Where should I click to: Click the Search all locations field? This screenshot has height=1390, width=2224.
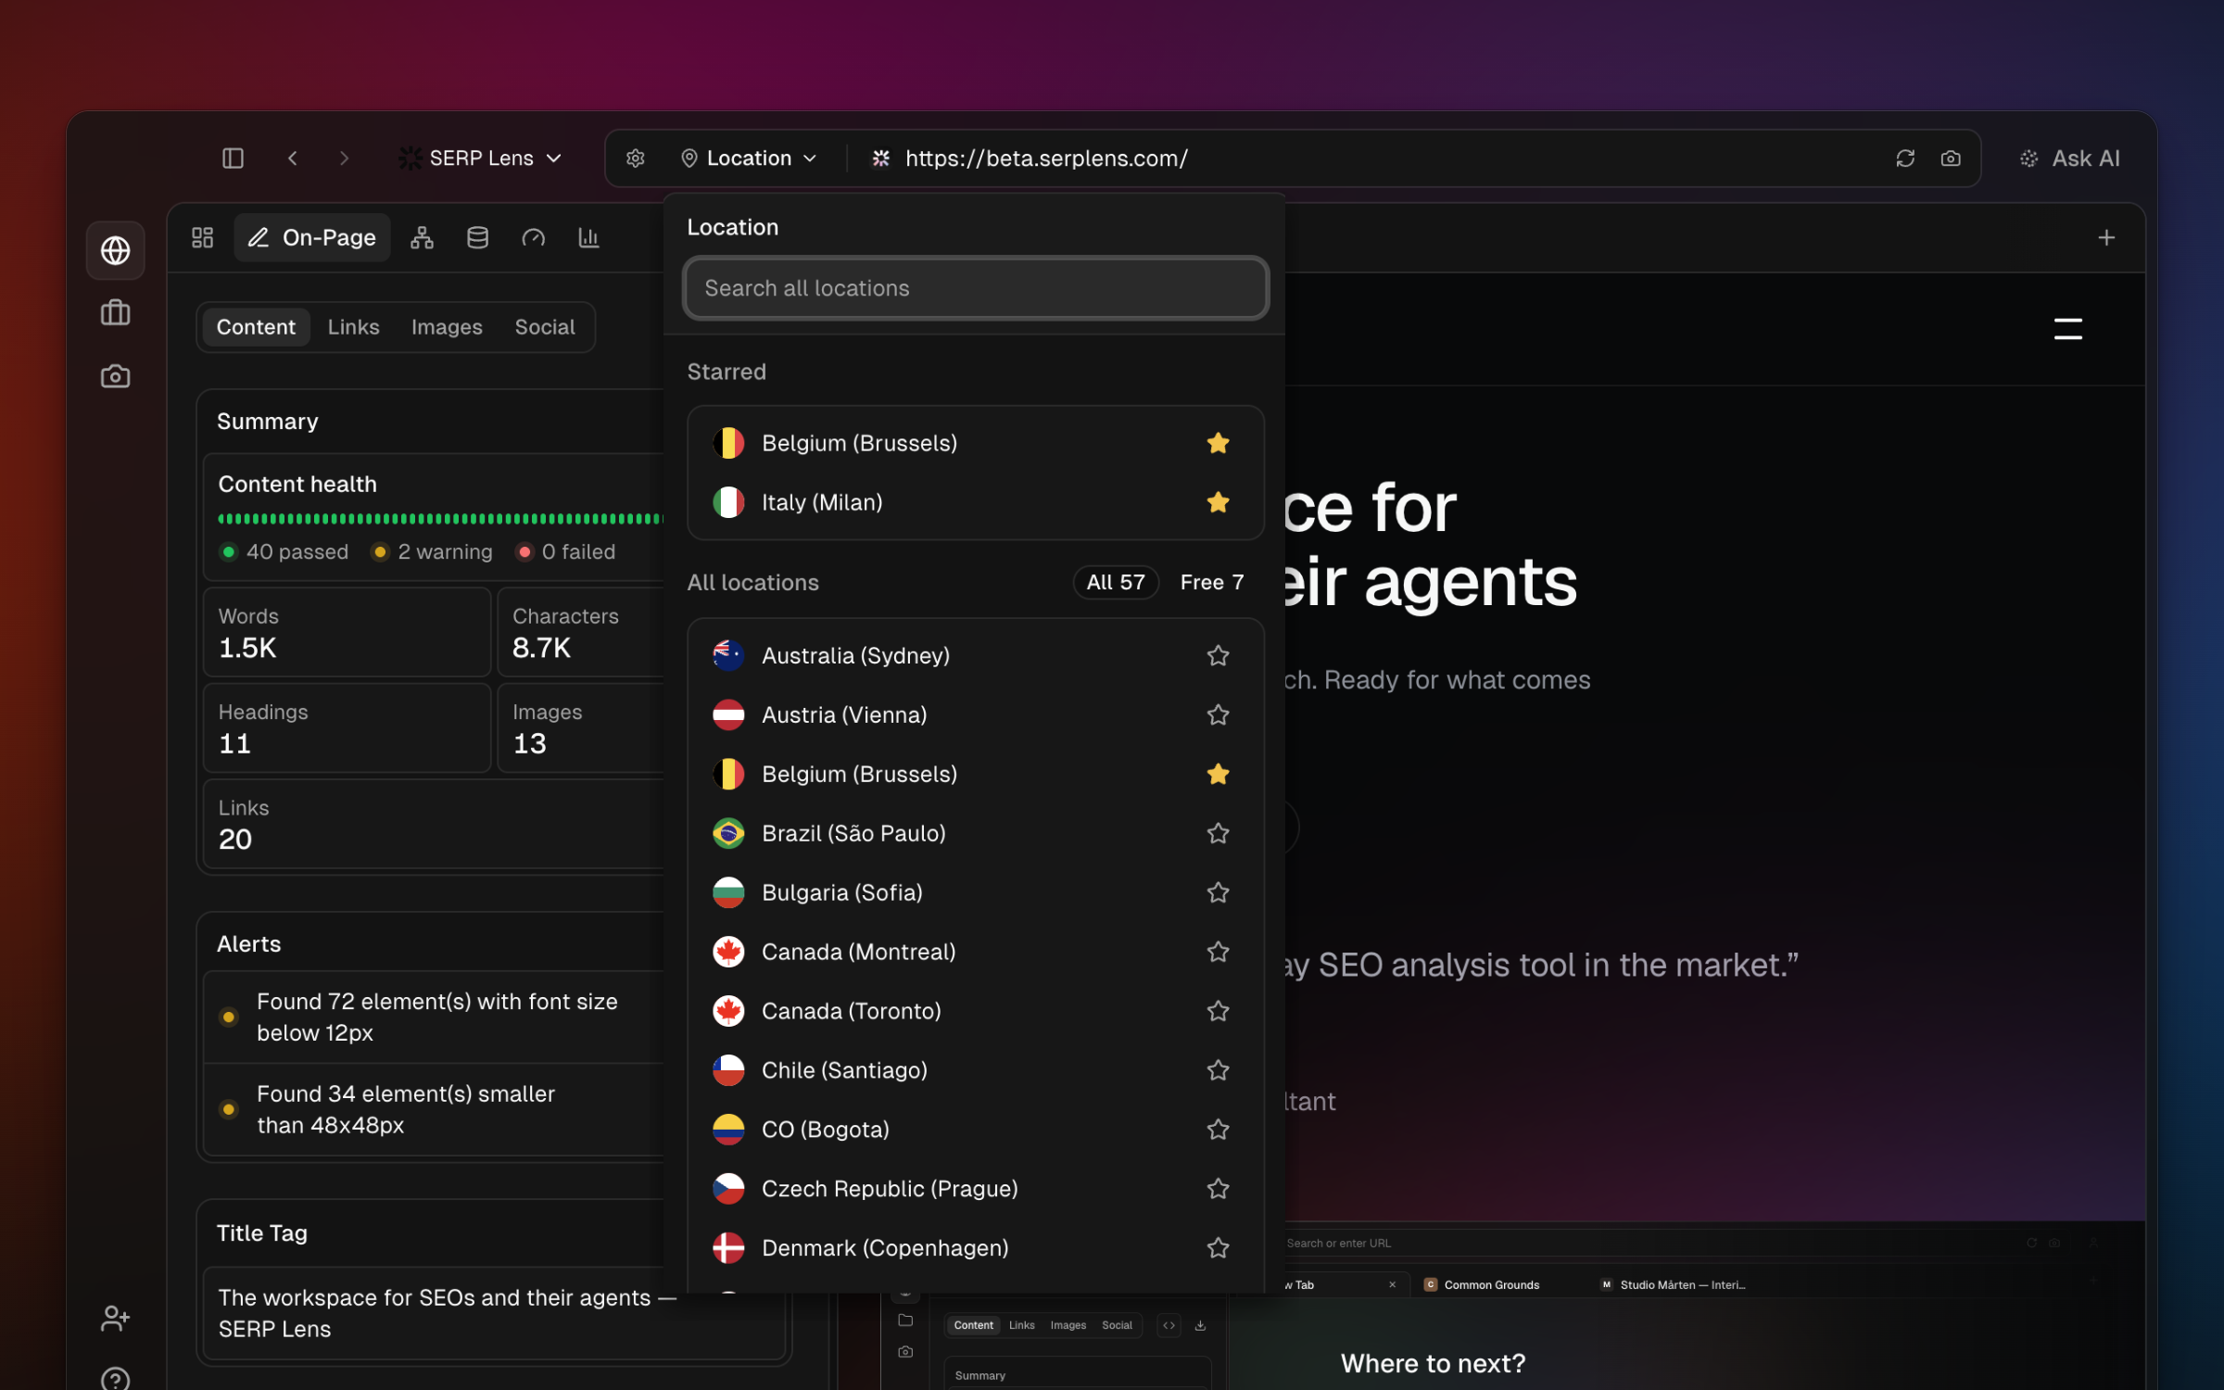[x=976, y=288]
